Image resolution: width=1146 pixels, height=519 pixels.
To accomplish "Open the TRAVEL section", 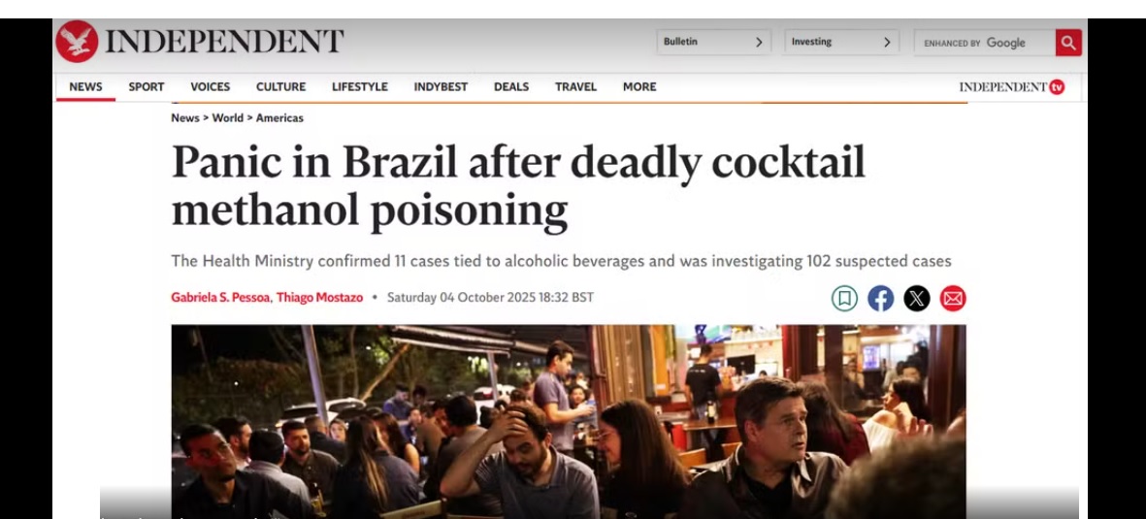I will point(576,87).
